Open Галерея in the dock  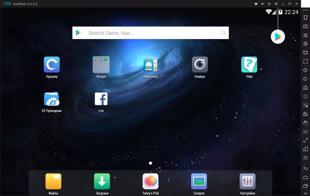click(199, 181)
